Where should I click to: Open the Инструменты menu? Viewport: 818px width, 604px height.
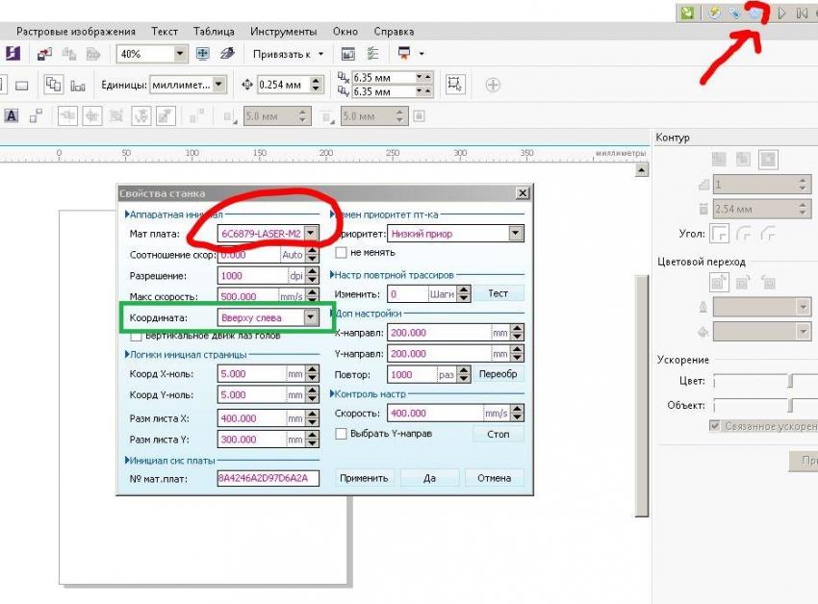pos(283,32)
